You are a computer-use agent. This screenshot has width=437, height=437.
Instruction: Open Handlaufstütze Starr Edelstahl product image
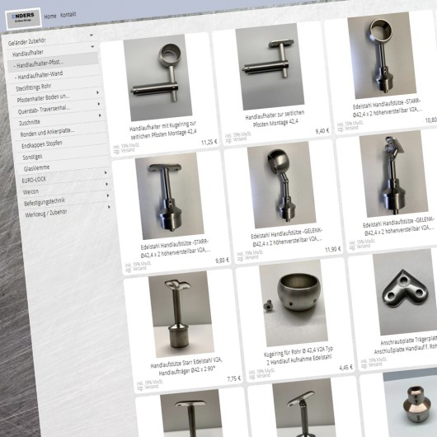click(x=181, y=314)
